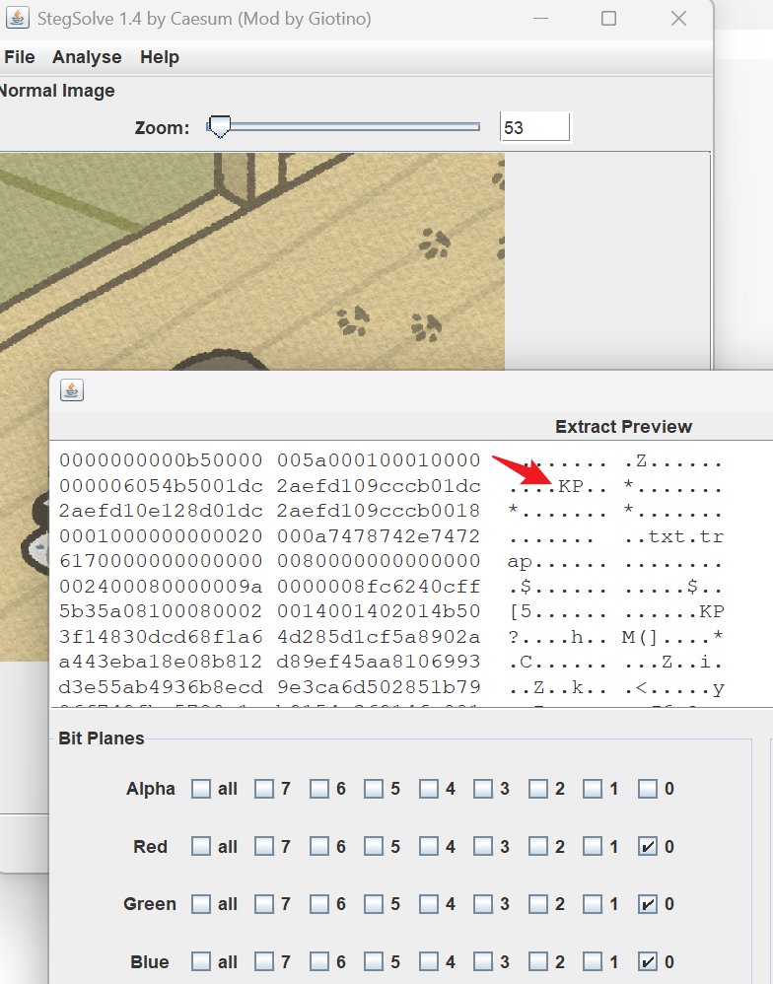Enable Alpha bit plane 0
773x984 pixels.
pos(648,789)
